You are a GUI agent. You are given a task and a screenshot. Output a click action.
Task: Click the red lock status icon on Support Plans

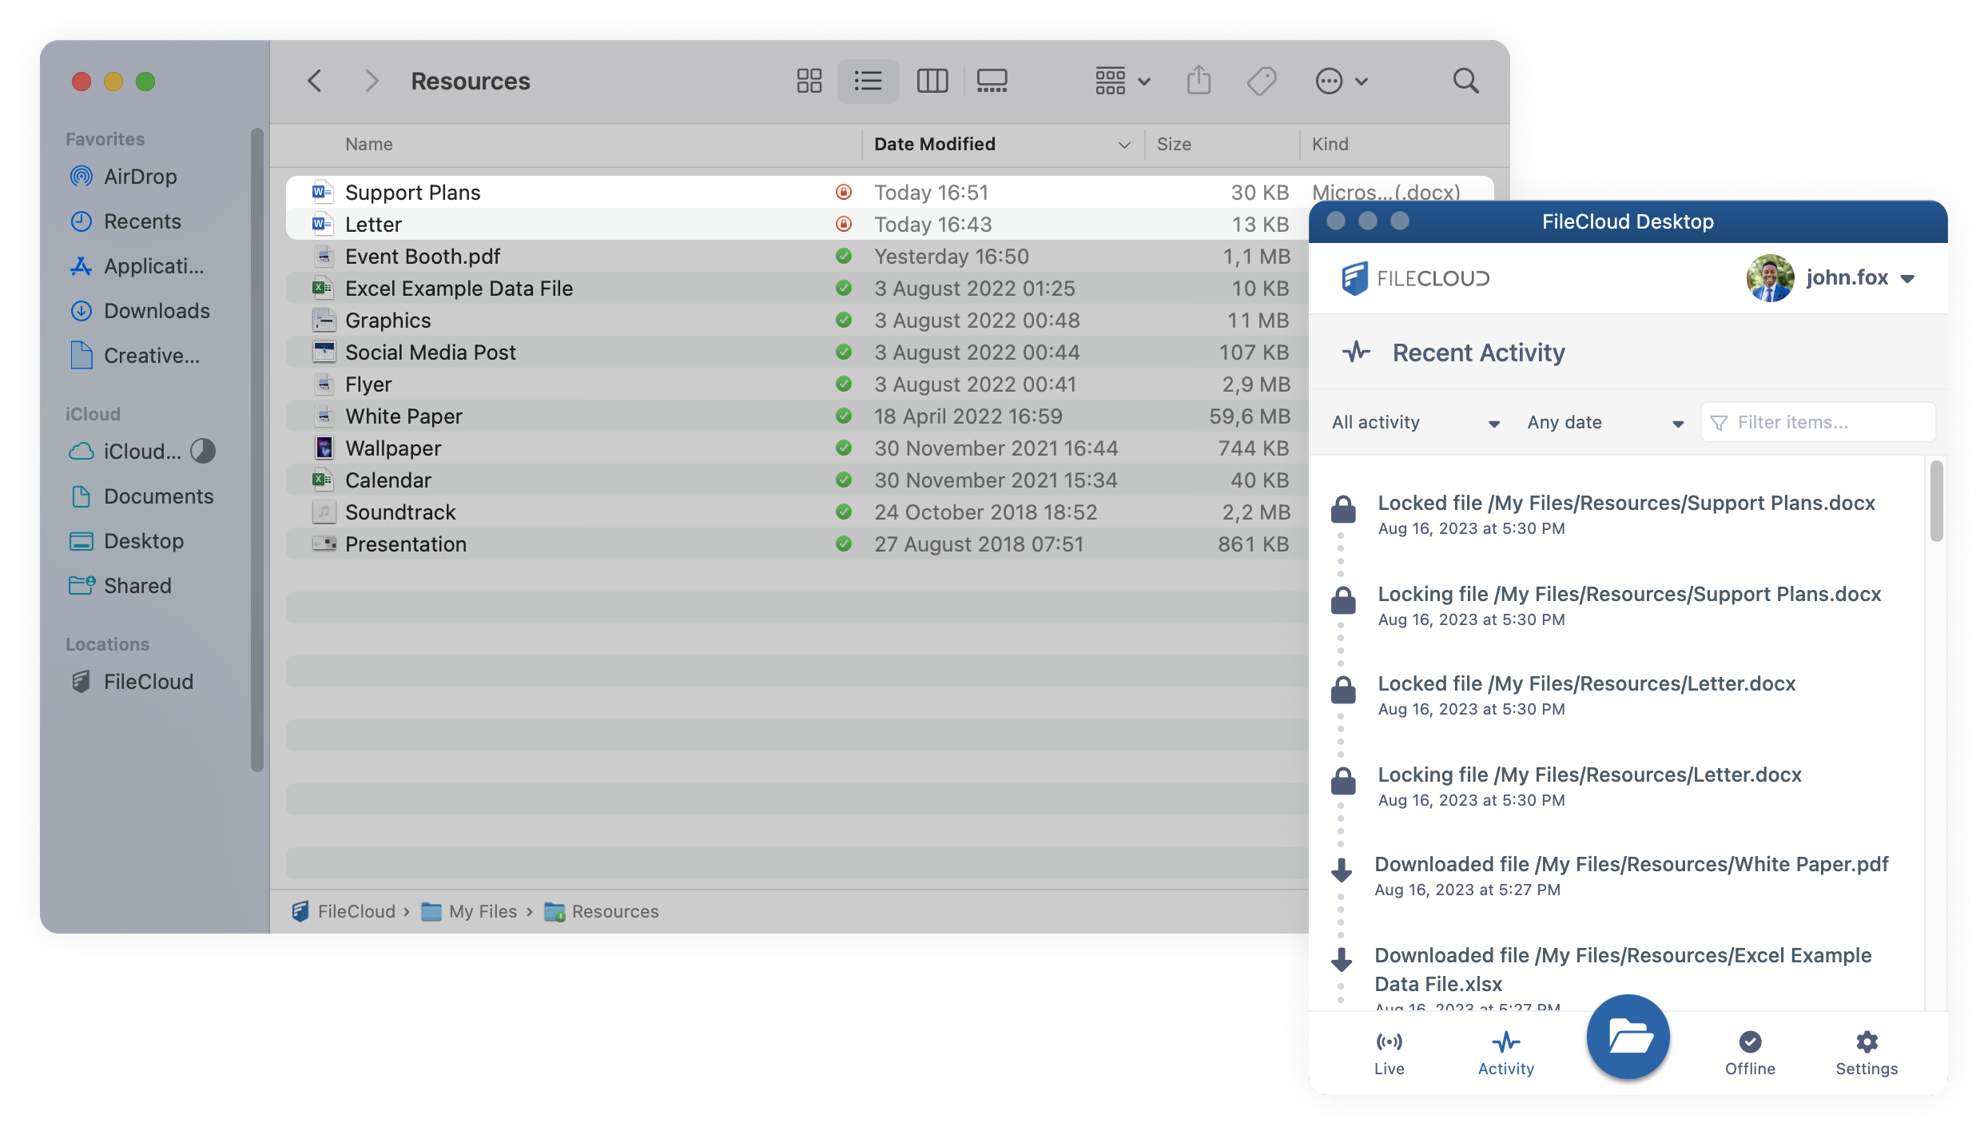pos(843,192)
